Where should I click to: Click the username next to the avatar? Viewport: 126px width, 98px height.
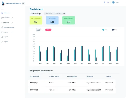point(117,2)
